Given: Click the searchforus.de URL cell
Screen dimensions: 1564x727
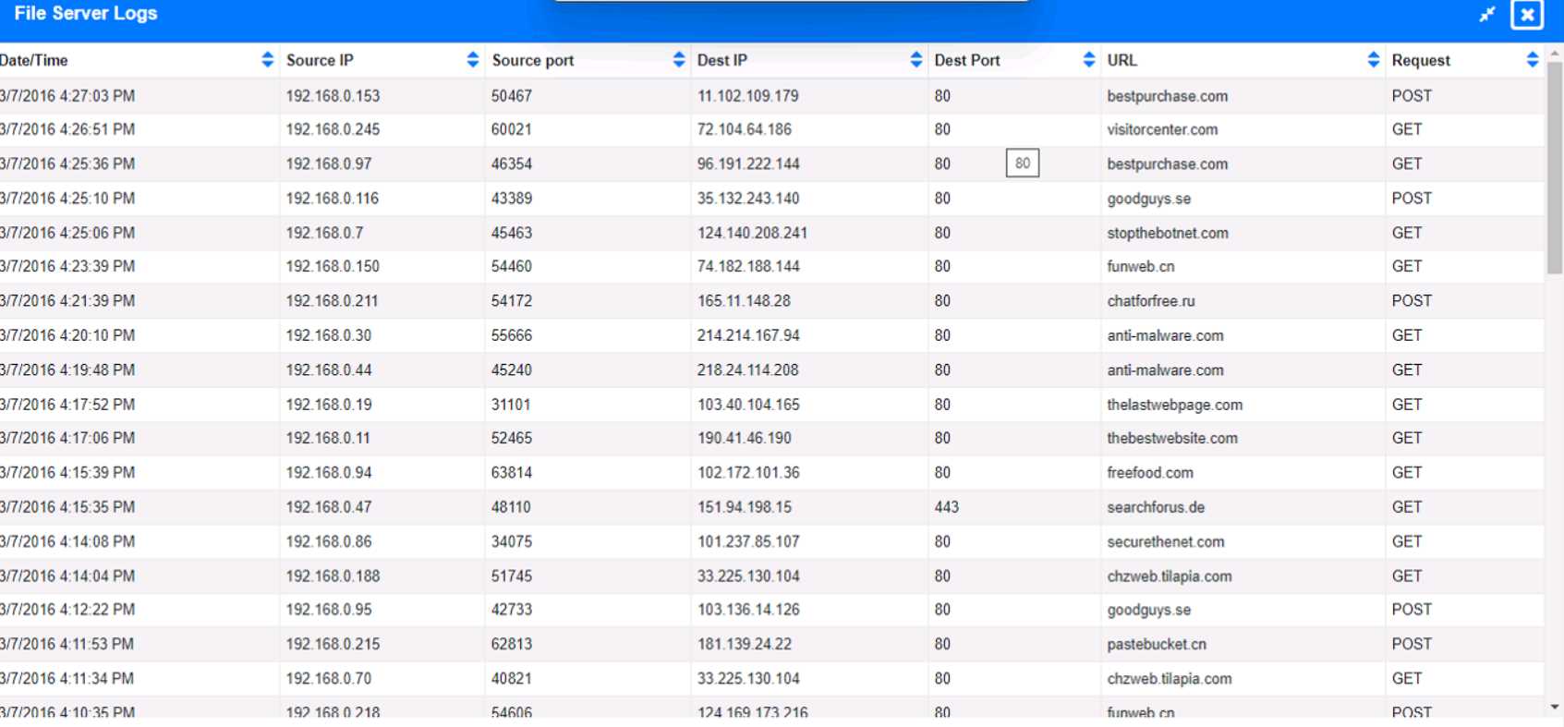Looking at the screenshot, I should pos(1155,507).
